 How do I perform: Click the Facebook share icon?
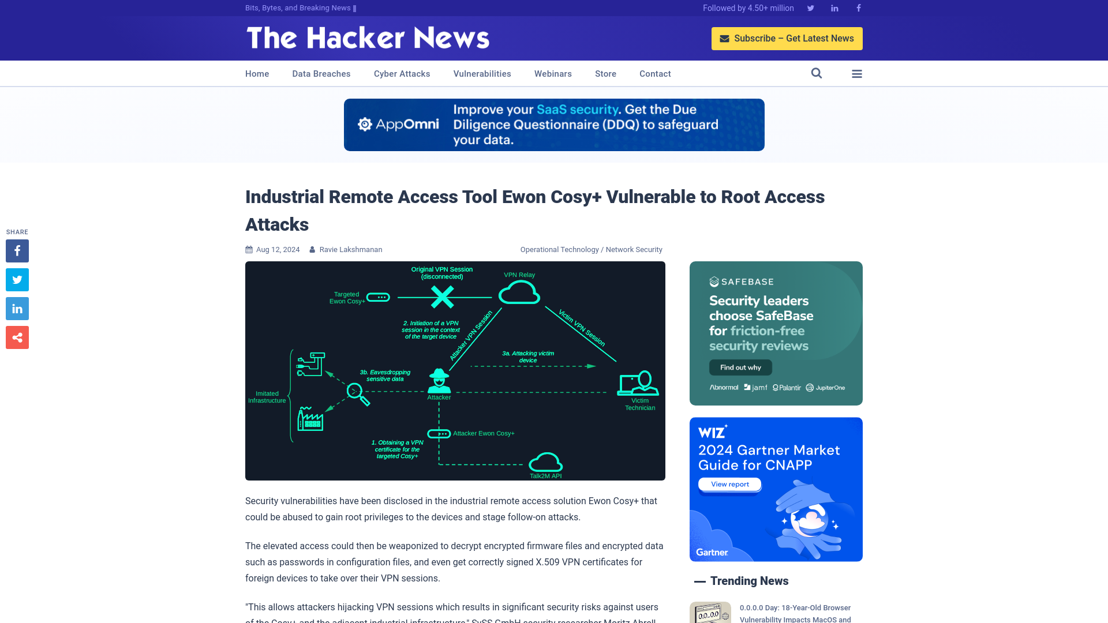pyautogui.click(x=17, y=250)
